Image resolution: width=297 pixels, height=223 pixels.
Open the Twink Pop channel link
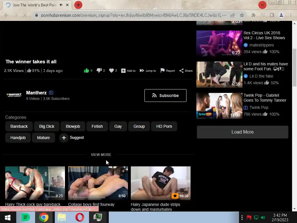pos(259,107)
